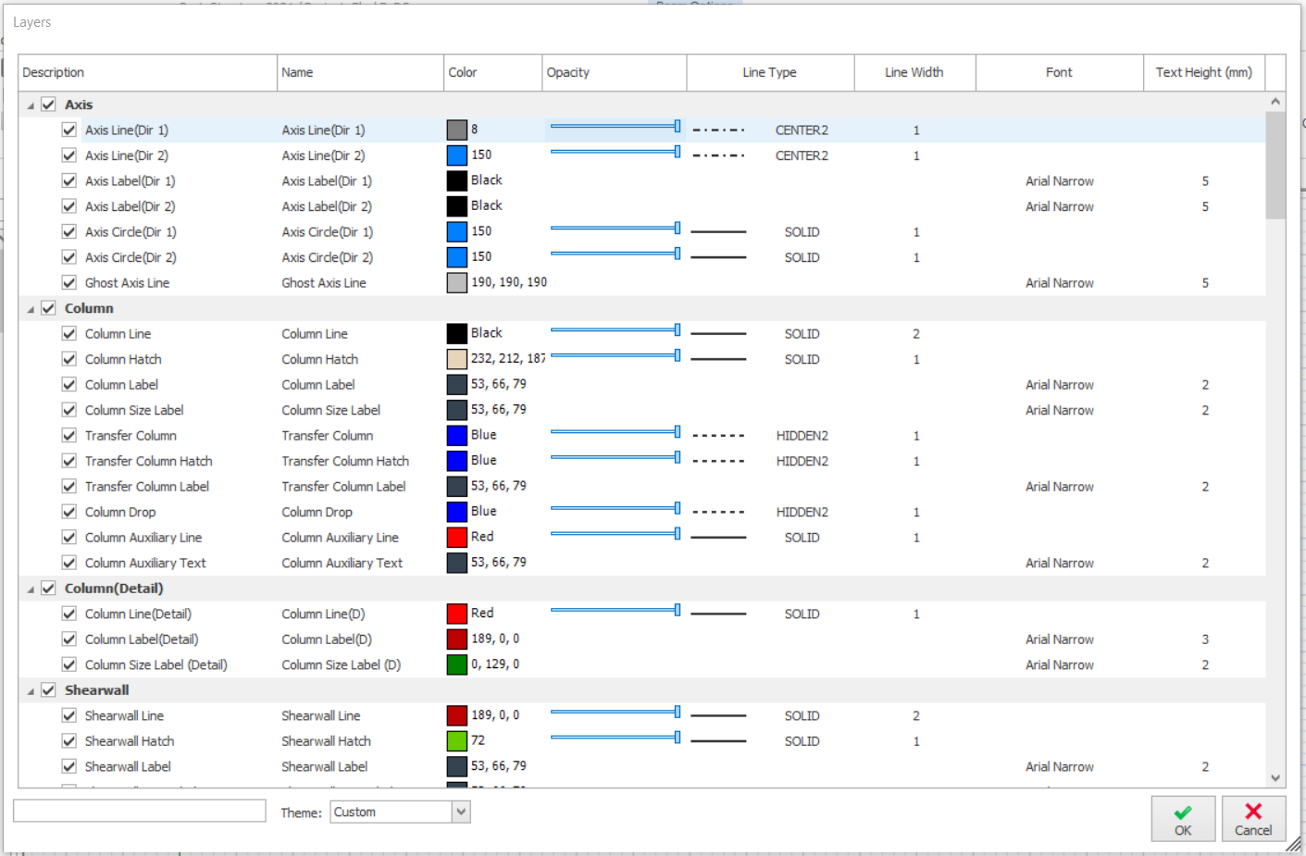The image size is (1306, 856).
Task: Toggle the Column Hatch layer checkbox
Action: tap(69, 359)
